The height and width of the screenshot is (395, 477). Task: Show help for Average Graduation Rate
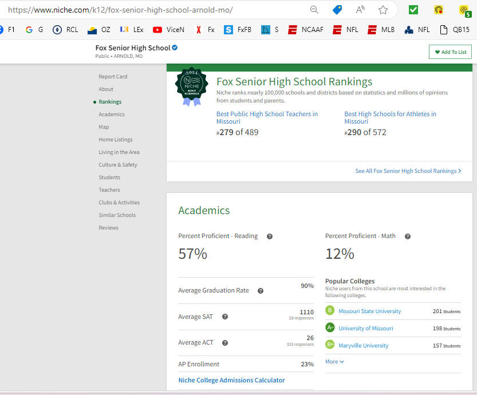261,291
